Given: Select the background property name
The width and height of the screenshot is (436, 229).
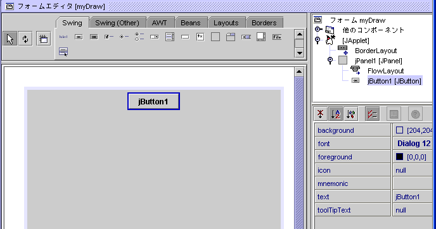Looking at the screenshot, I should tap(352, 130).
